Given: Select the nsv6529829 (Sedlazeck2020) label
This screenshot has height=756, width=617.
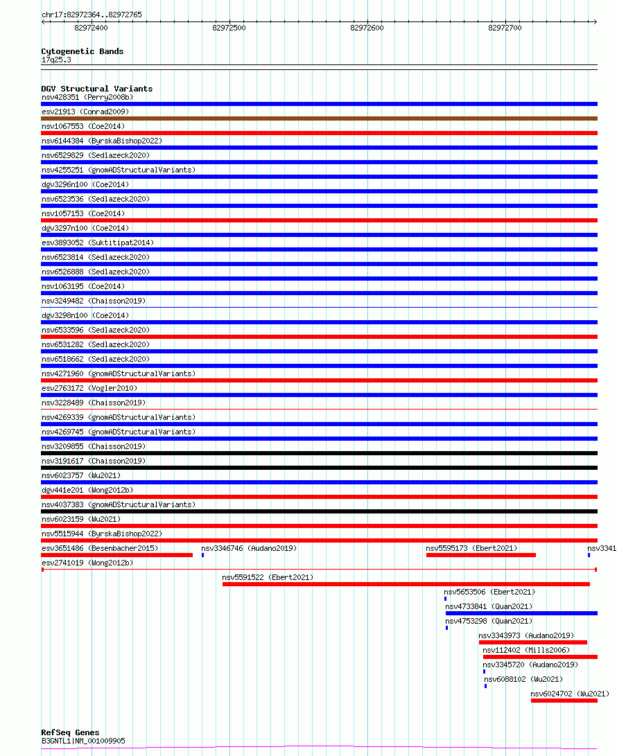Looking at the screenshot, I should click(96, 155).
